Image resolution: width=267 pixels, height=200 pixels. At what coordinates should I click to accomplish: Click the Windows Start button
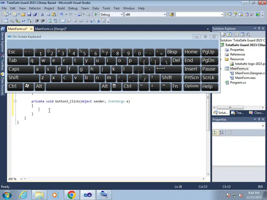7,195
